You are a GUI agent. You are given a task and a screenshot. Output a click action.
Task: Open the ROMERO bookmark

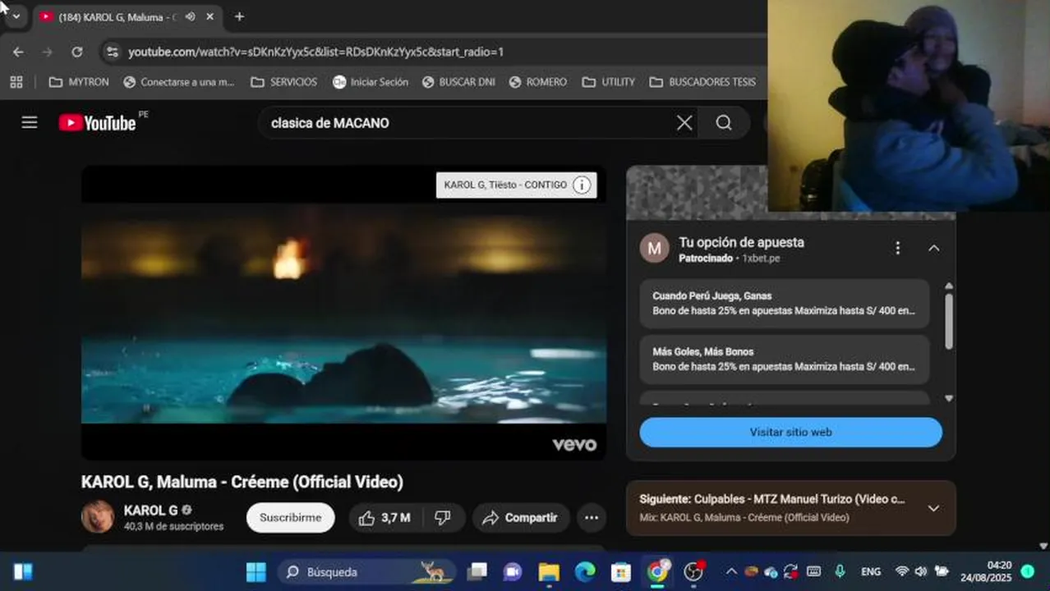538,82
